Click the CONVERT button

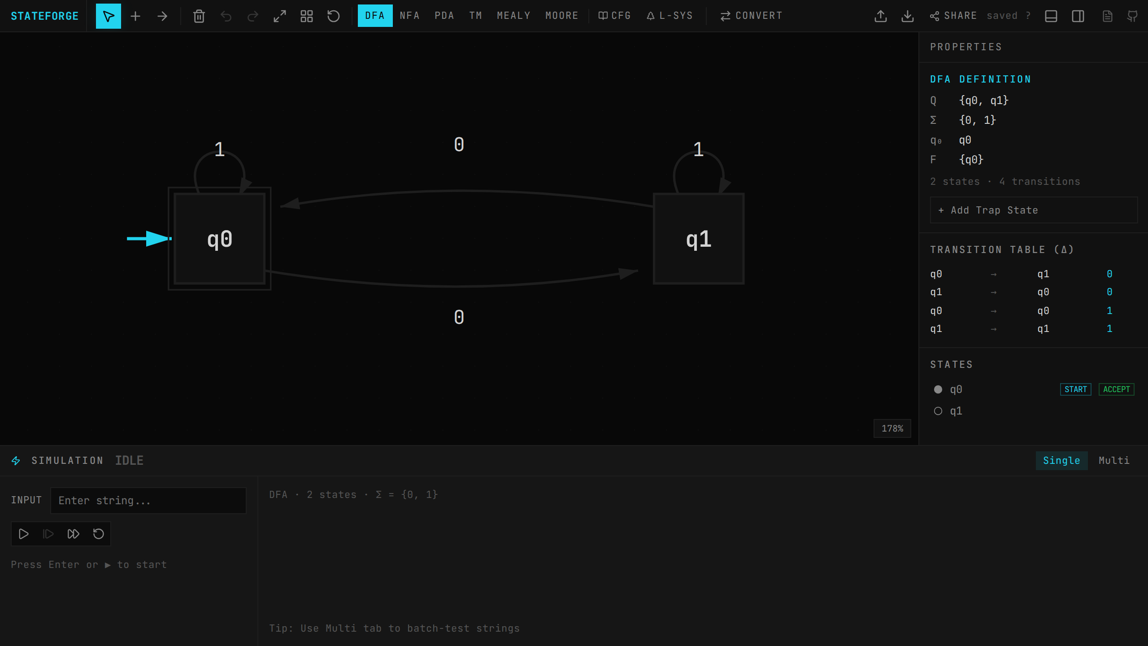[x=752, y=16]
